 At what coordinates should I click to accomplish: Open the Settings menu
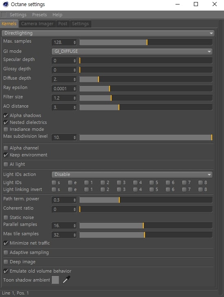18,15
